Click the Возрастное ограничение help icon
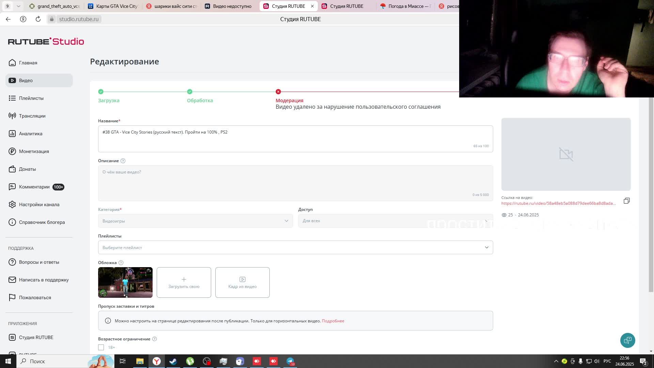The image size is (654, 368). (x=154, y=339)
